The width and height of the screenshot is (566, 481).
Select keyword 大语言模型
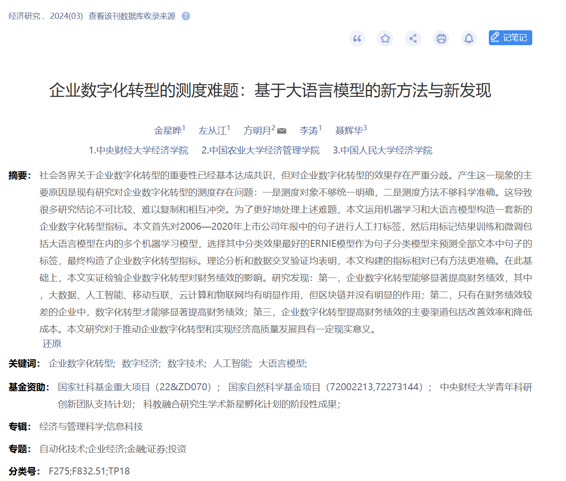(x=282, y=363)
